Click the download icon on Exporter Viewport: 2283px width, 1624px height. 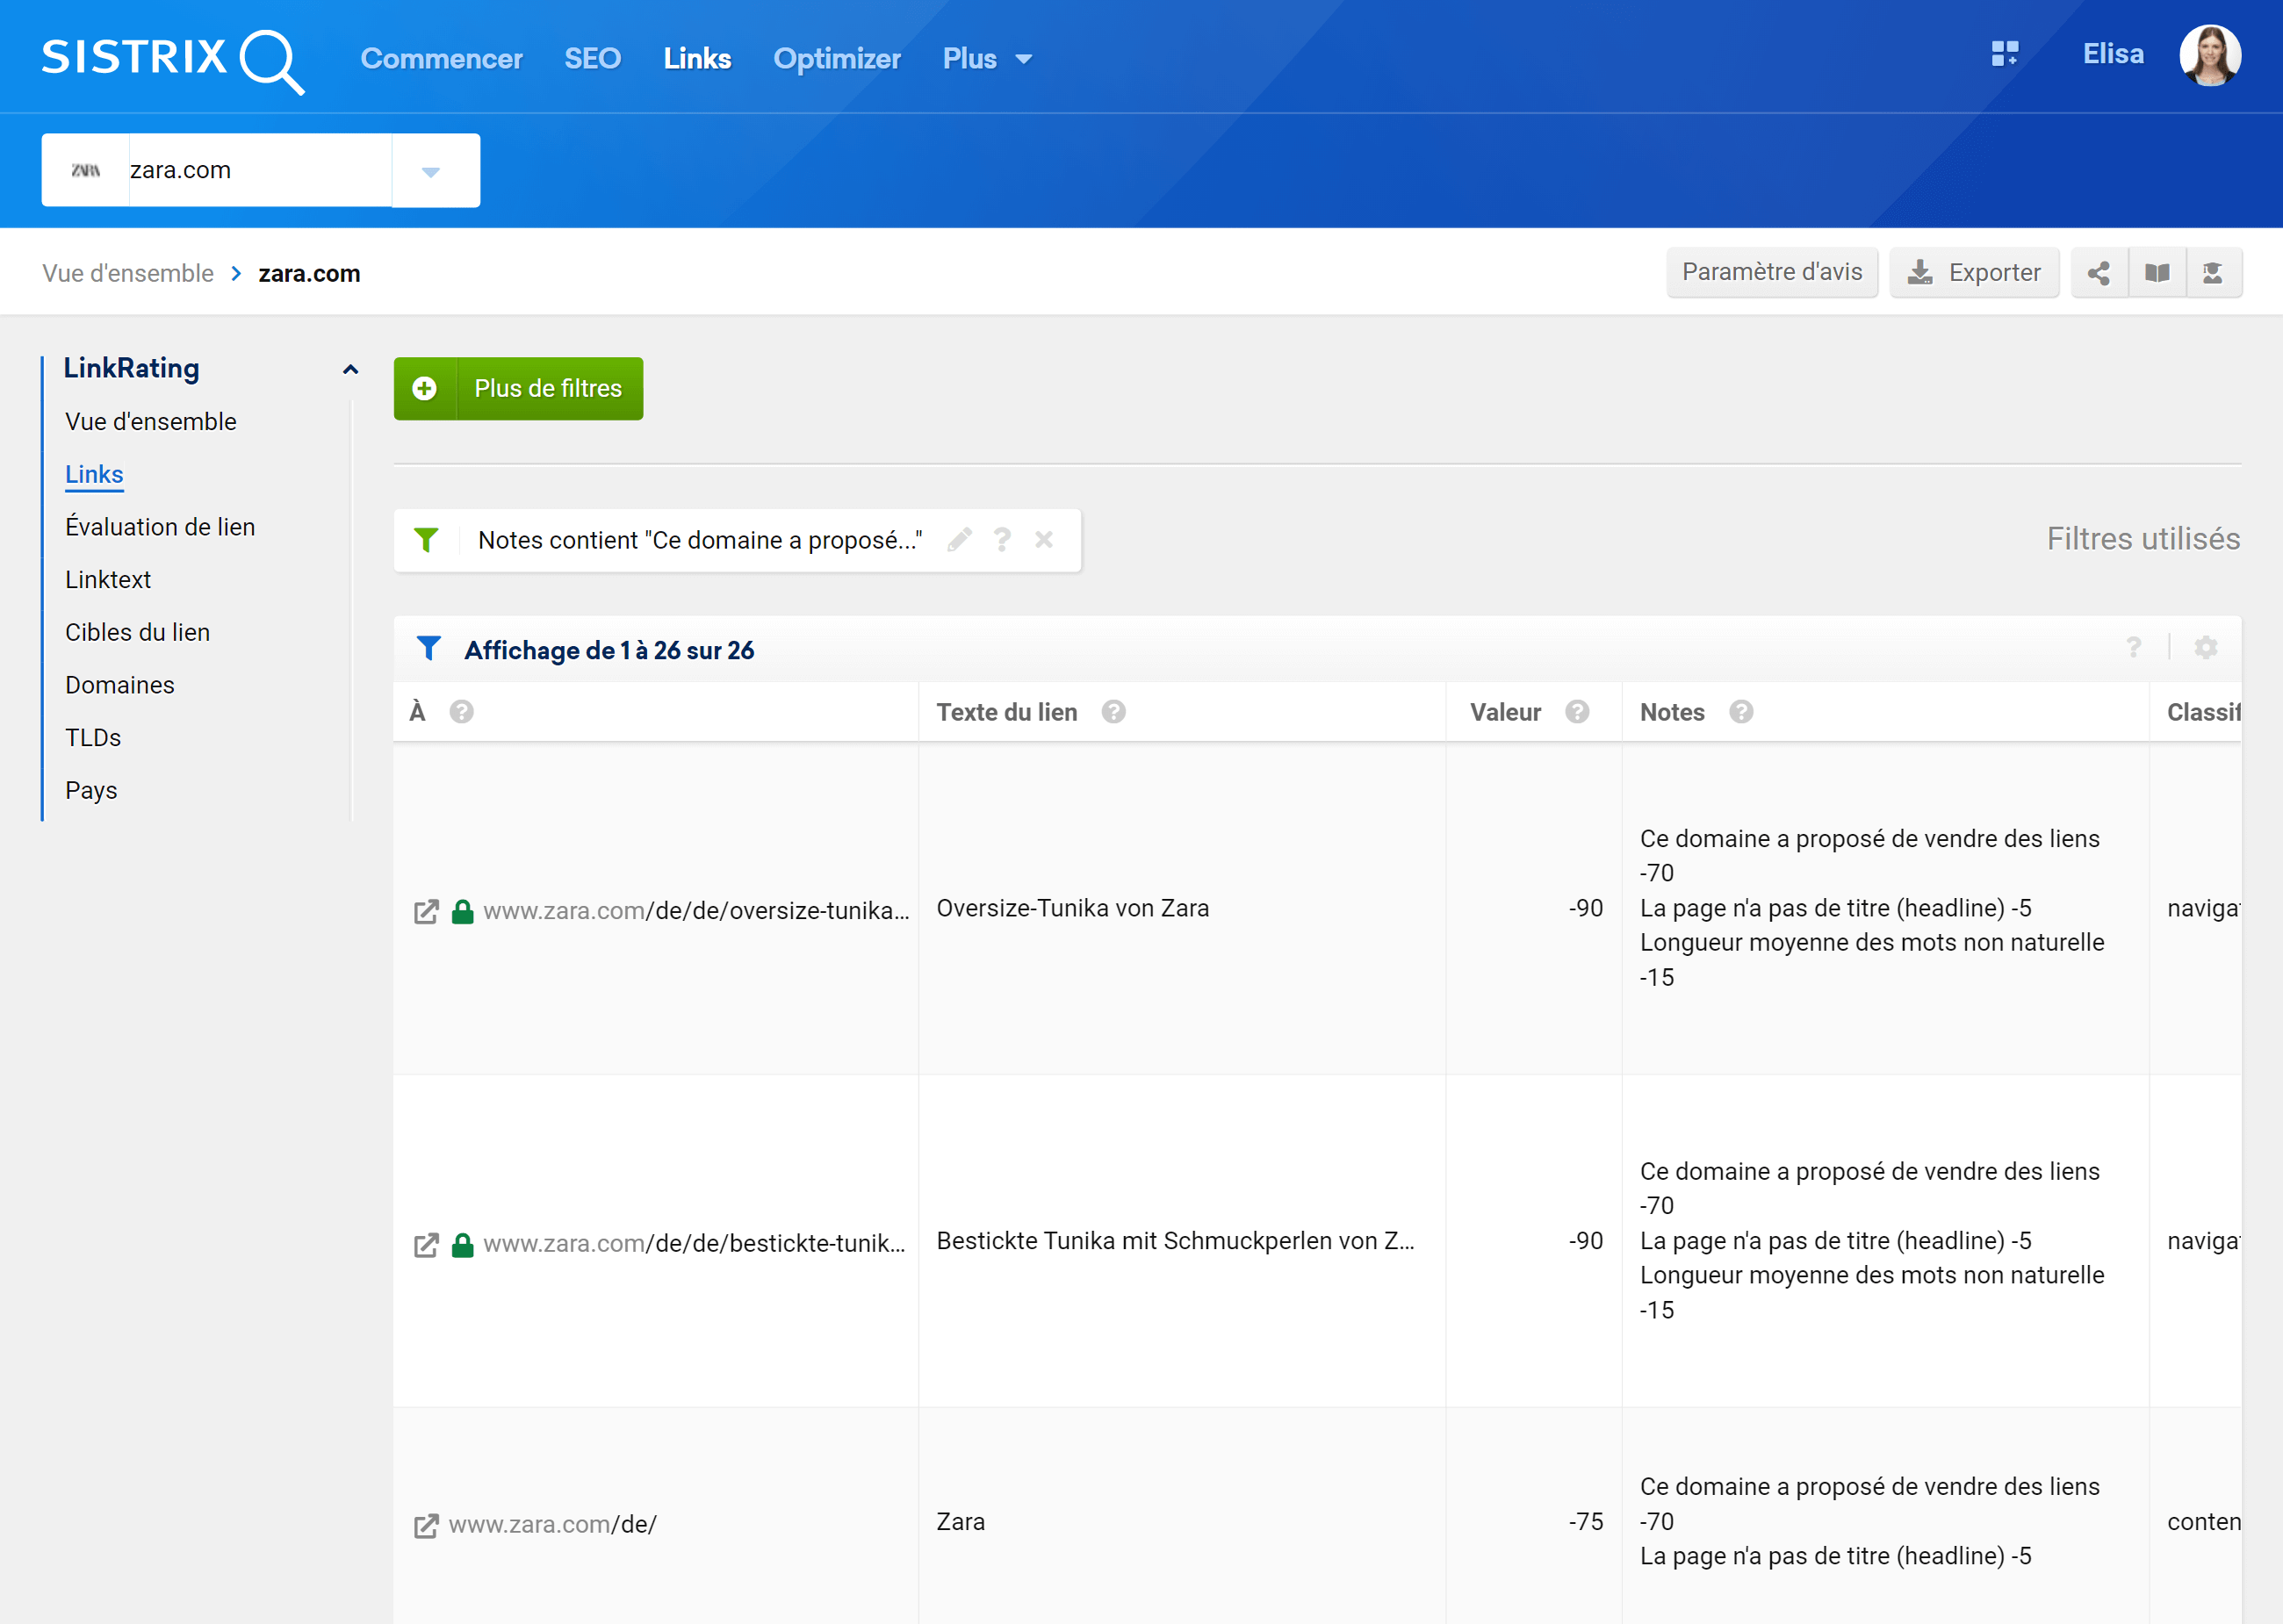tap(1920, 273)
